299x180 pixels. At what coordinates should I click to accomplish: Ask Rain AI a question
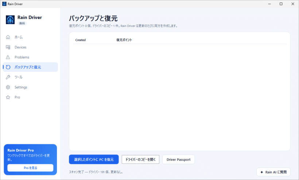coord(273,172)
